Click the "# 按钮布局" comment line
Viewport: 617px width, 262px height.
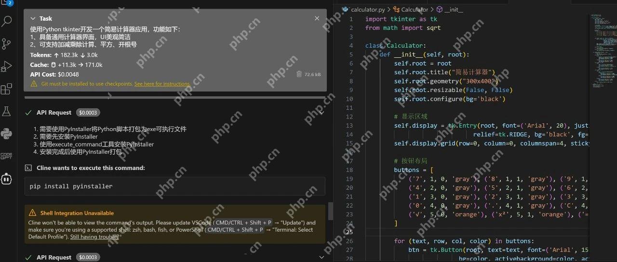411,161
